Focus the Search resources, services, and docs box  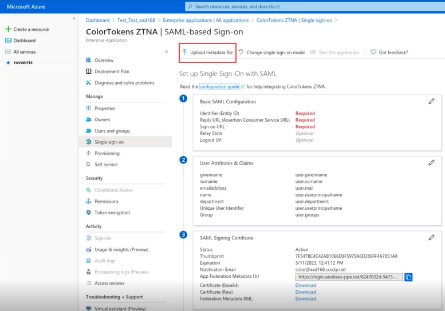[x=315, y=6]
